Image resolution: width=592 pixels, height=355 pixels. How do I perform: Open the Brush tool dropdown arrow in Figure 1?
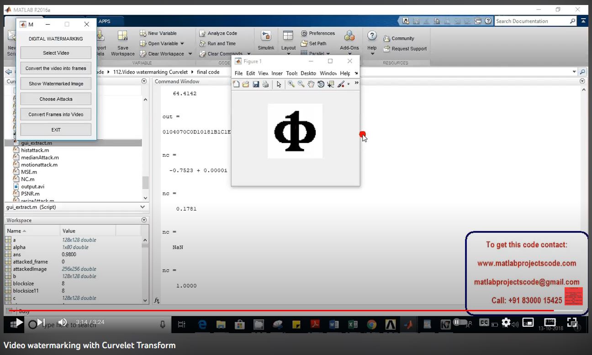349,84
